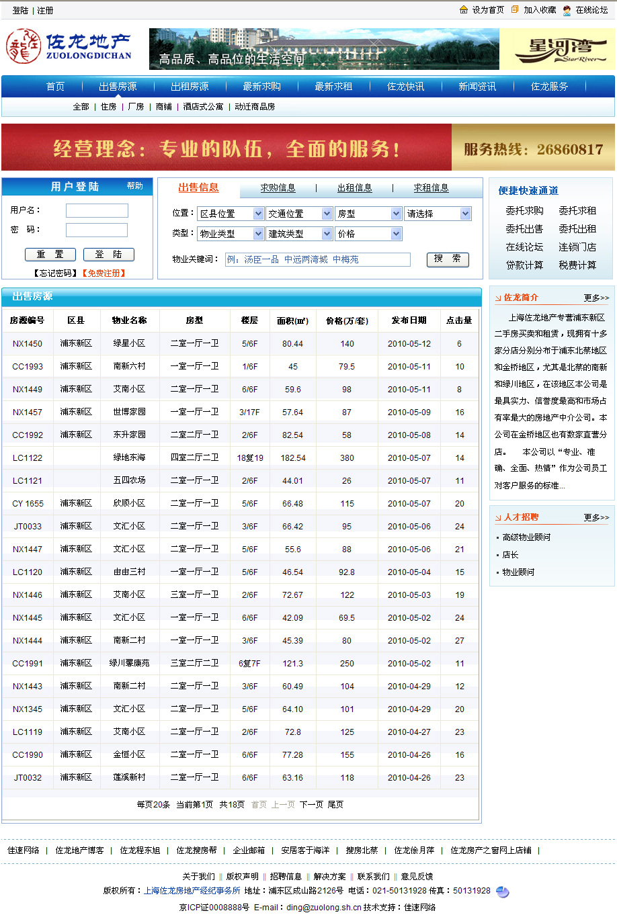Switch to the 求租信息 search tab
The image size is (617, 917).
pos(431,188)
